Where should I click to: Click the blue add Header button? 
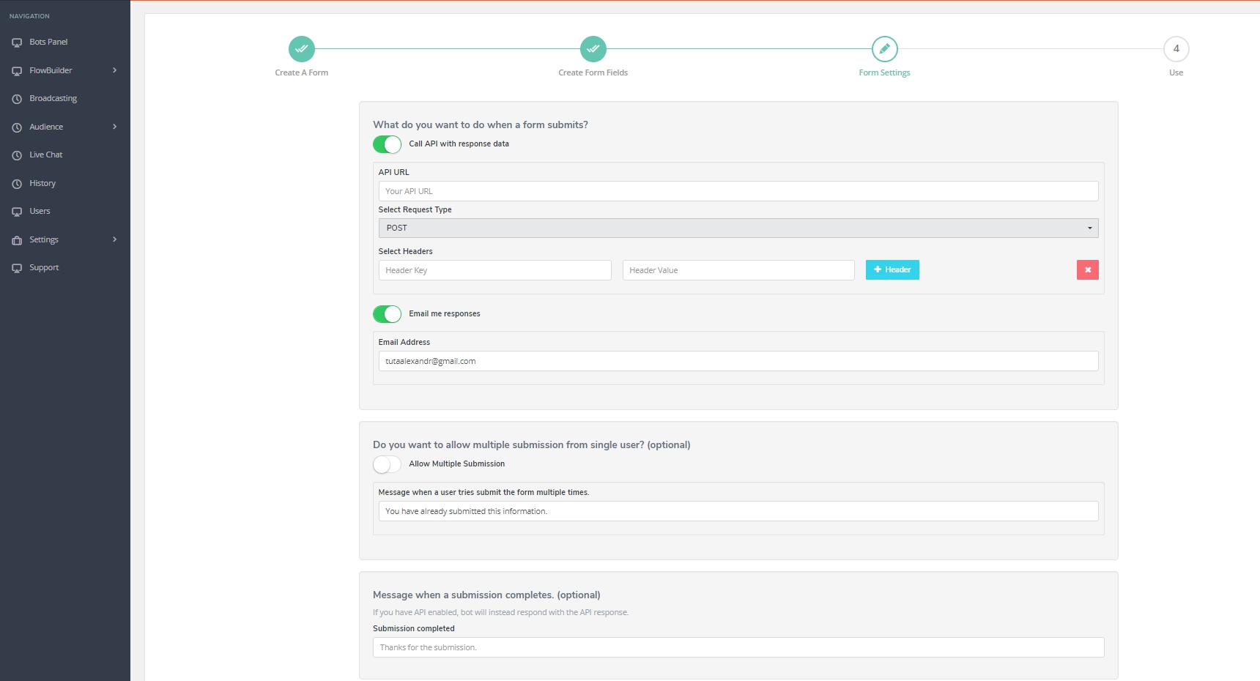pyautogui.click(x=892, y=270)
